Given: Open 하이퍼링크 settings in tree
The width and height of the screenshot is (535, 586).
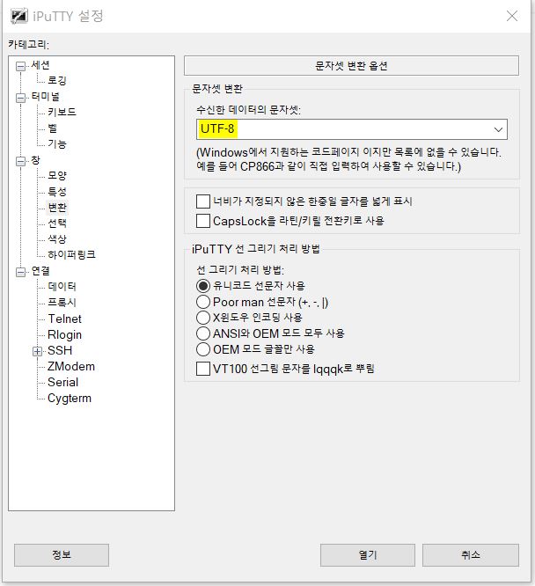Looking at the screenshot, I should 71,255.
